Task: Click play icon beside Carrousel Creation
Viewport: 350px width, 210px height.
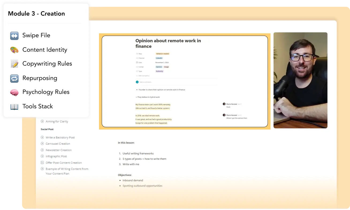Action: 42,144
